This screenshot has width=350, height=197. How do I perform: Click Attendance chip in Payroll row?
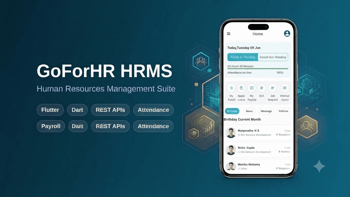pyautogui.click(x=153, y=126)
